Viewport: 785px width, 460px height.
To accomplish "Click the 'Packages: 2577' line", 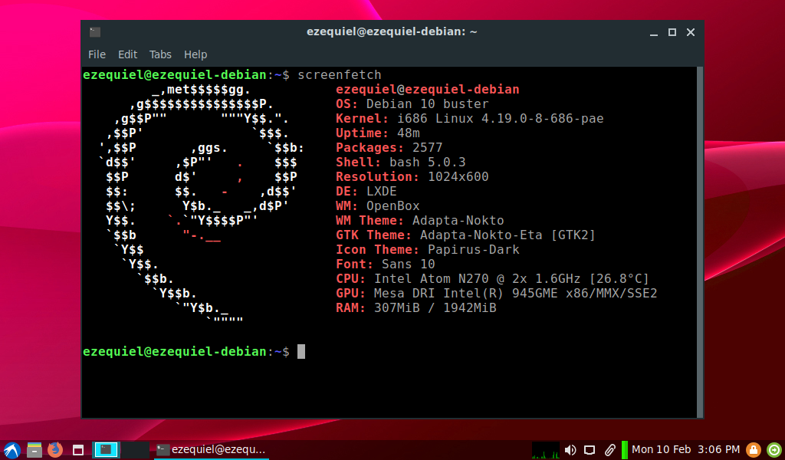I will click(x=389, y=148).
